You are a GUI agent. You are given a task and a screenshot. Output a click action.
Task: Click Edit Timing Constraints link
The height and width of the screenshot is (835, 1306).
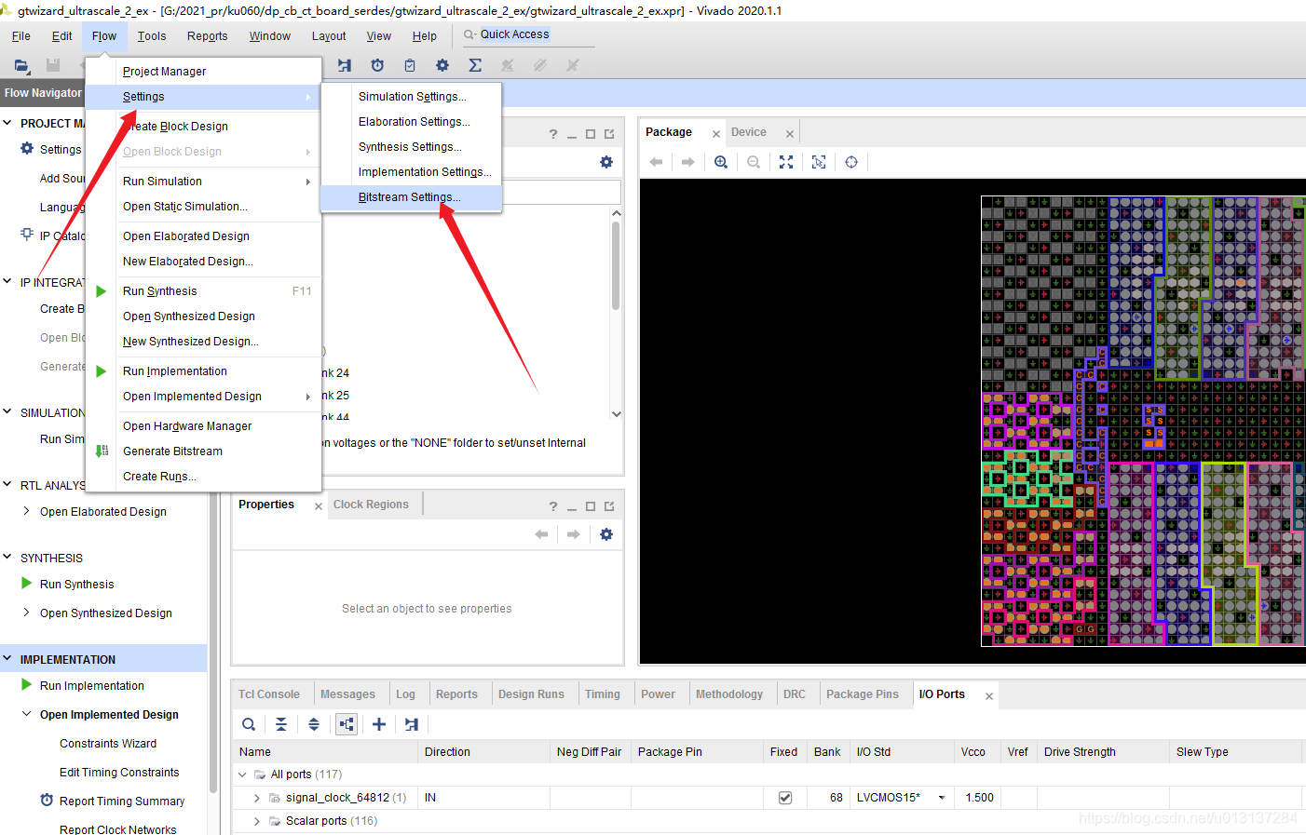[x=119, y=772]
